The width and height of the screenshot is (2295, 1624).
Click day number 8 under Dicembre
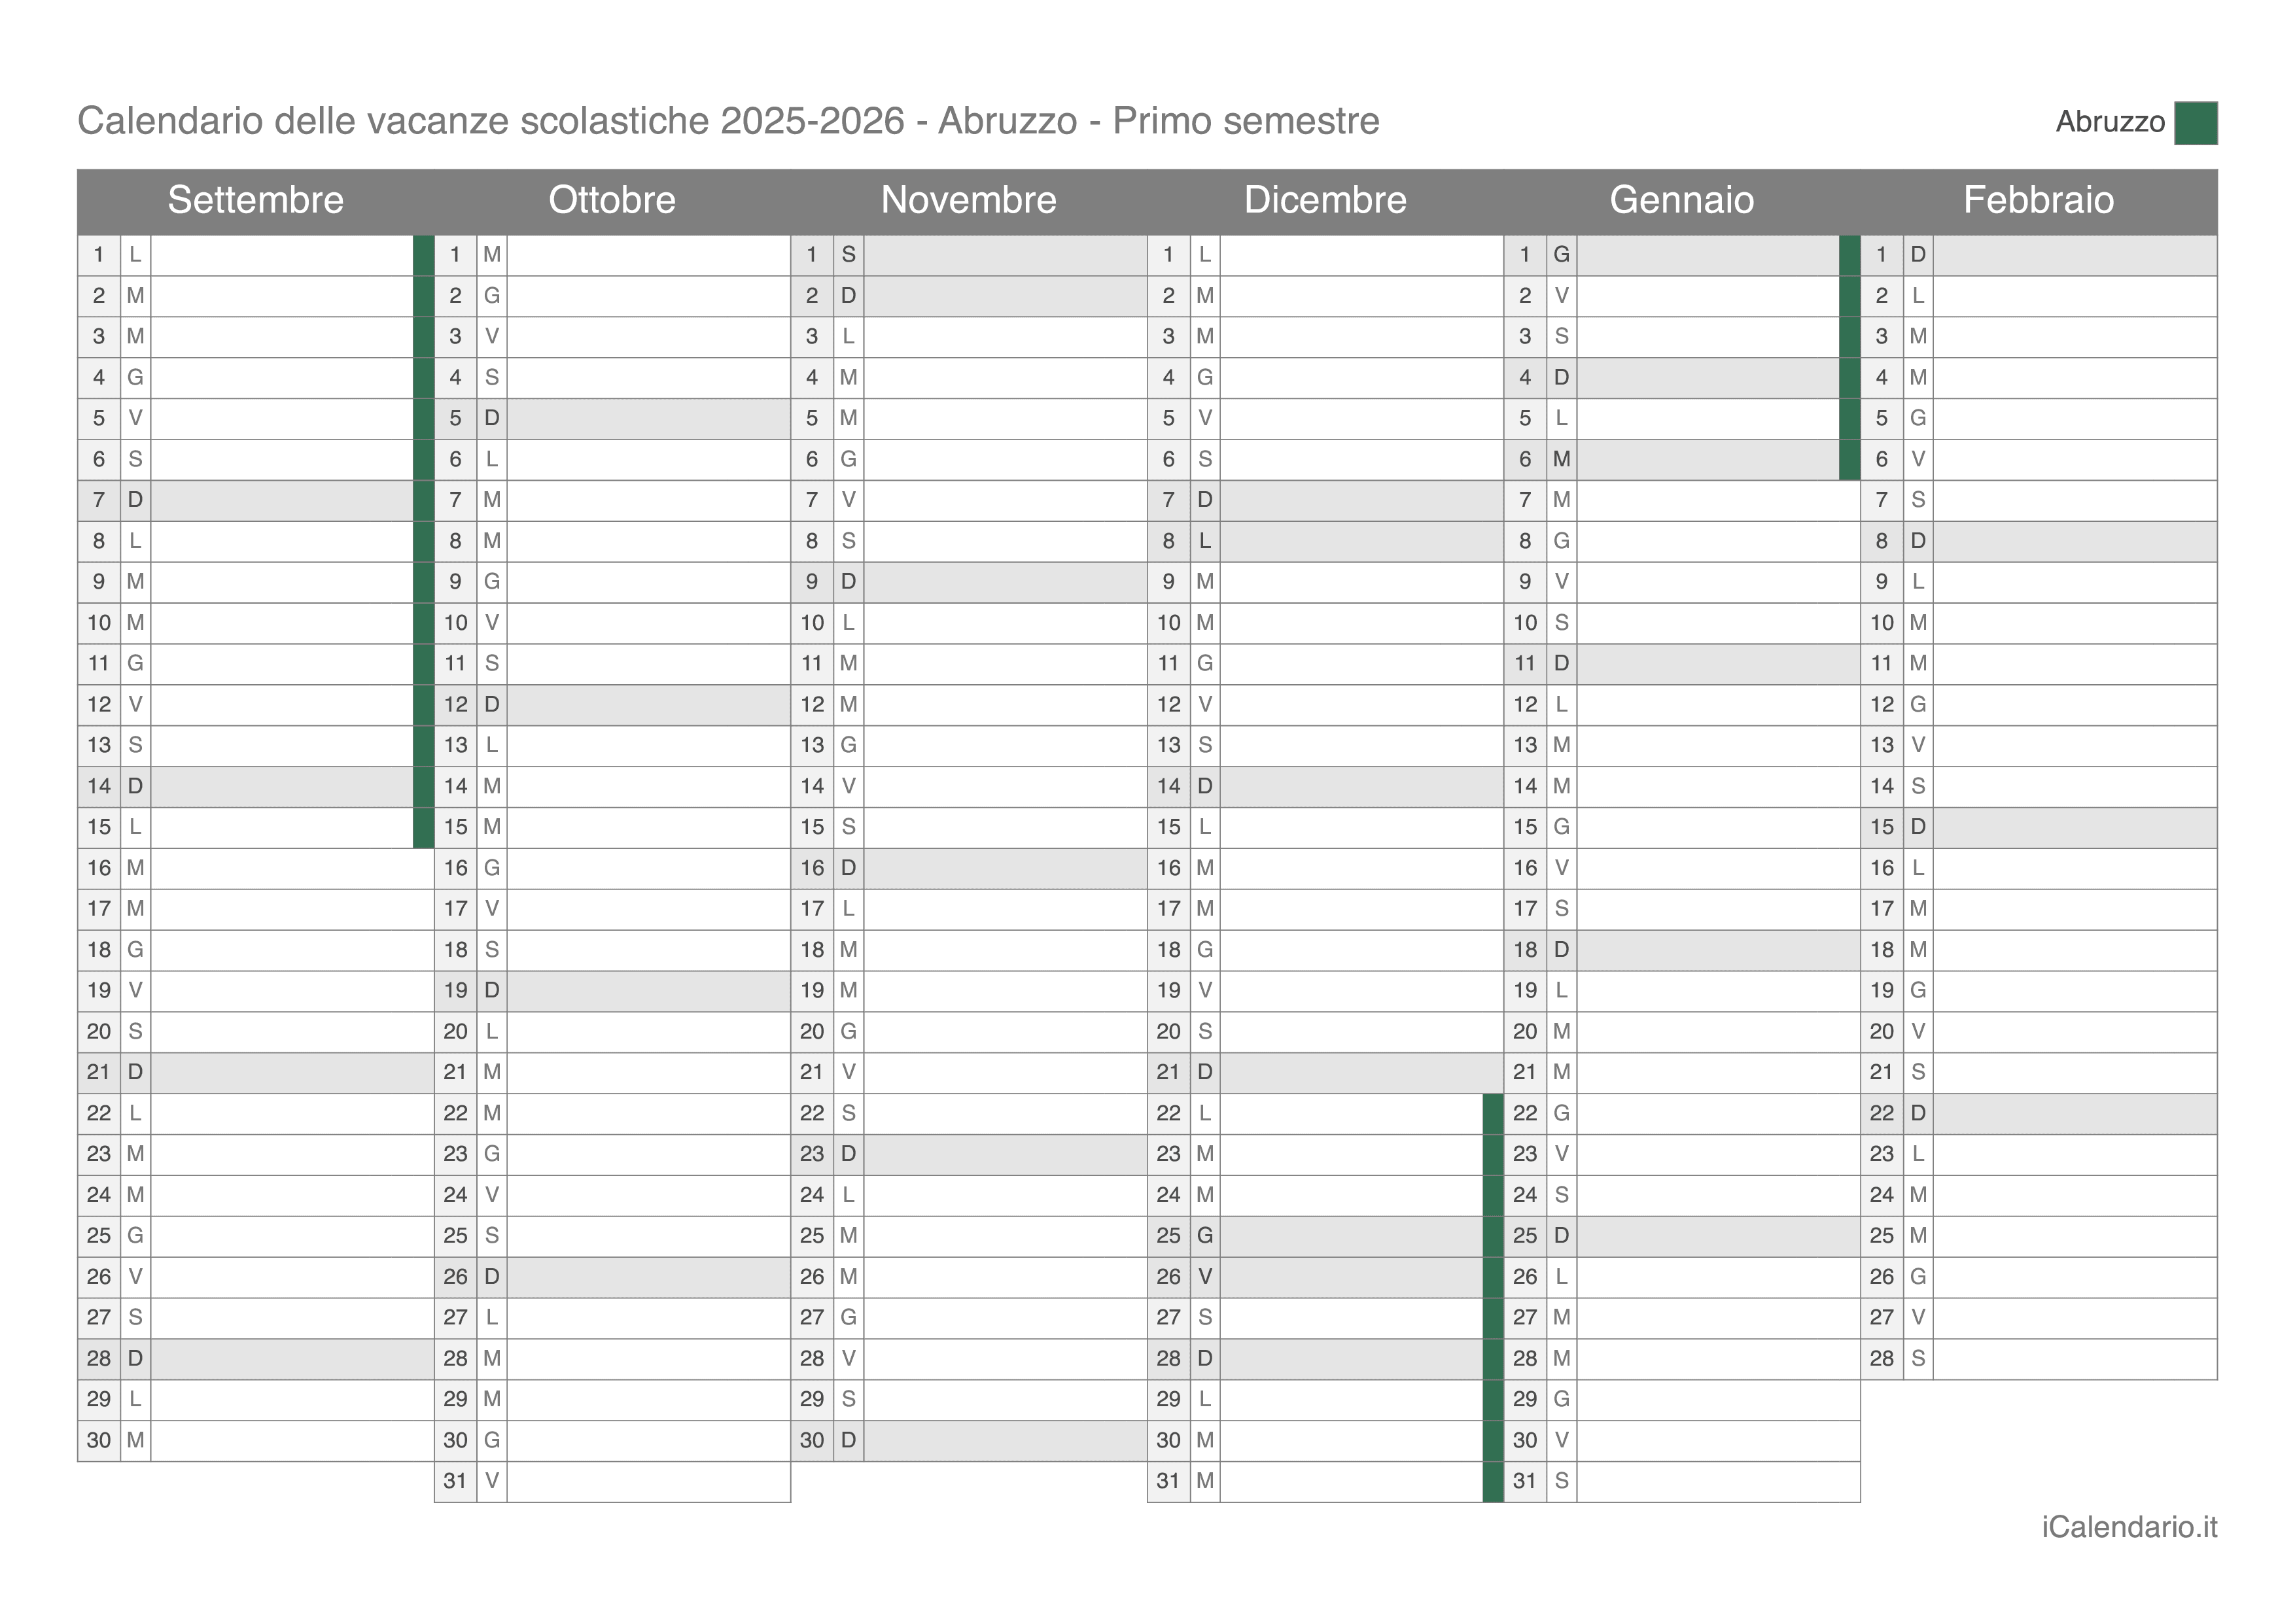[1168, 541]
